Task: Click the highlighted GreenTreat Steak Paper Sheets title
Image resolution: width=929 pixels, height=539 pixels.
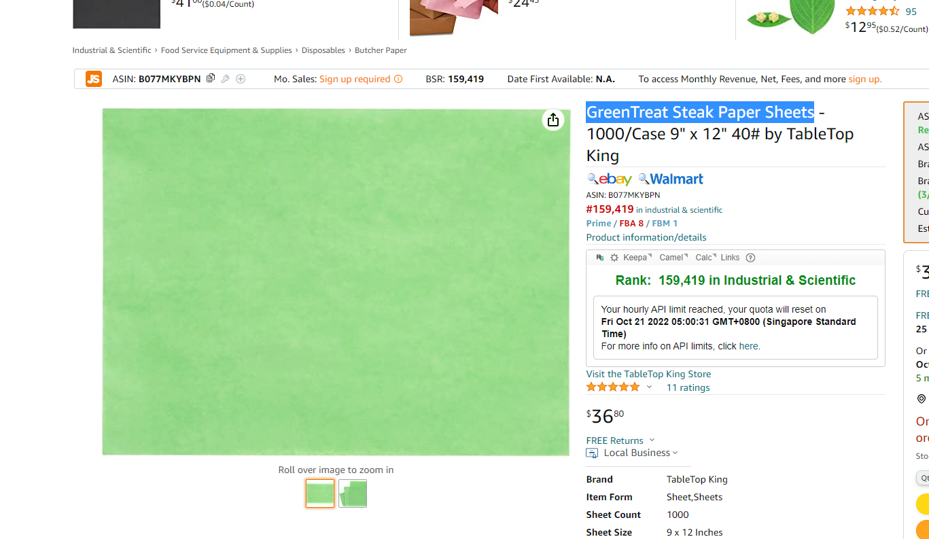Action: [700, 111]
